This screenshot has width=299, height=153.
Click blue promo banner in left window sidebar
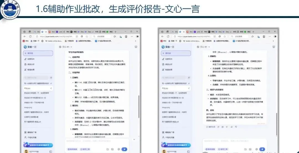[x=38, y=145]
